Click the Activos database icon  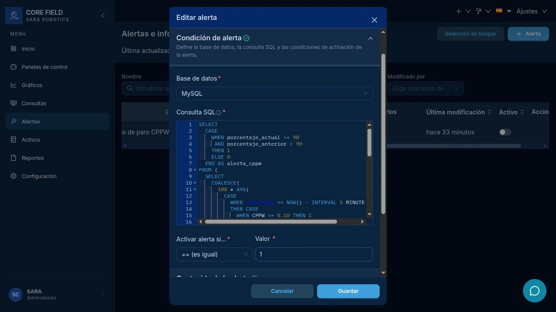coord(13,140)
